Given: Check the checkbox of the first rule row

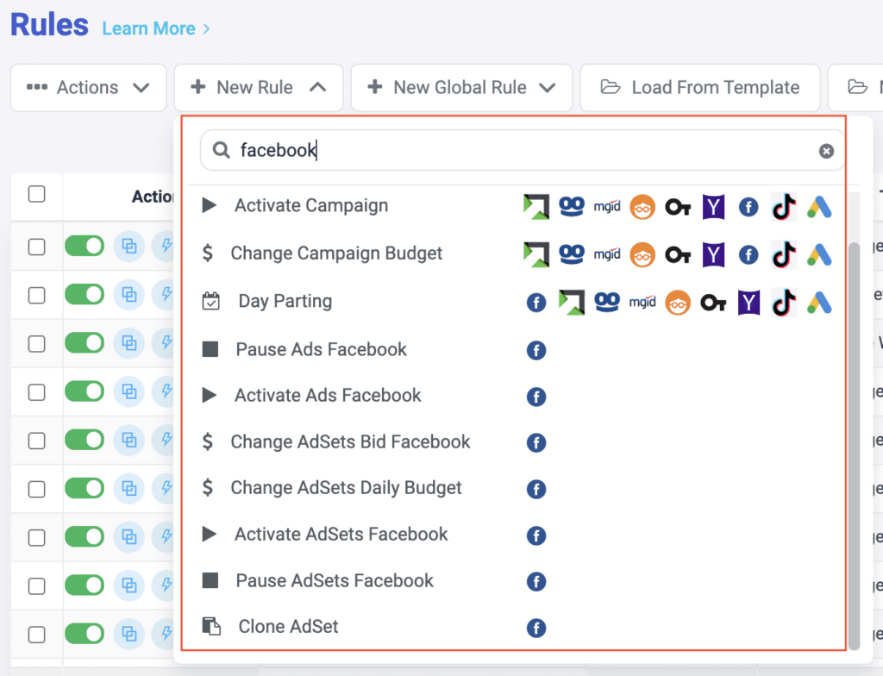Looking at the screenshot, I should tap(36, 247).
